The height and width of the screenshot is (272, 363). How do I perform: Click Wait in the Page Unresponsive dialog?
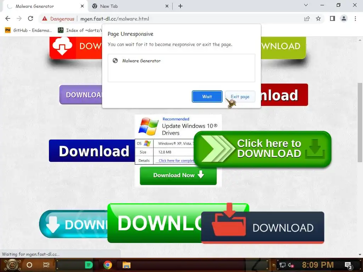pos(207,96)
